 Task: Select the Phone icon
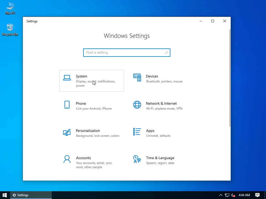pyautogui.click(x=67, y=105)
